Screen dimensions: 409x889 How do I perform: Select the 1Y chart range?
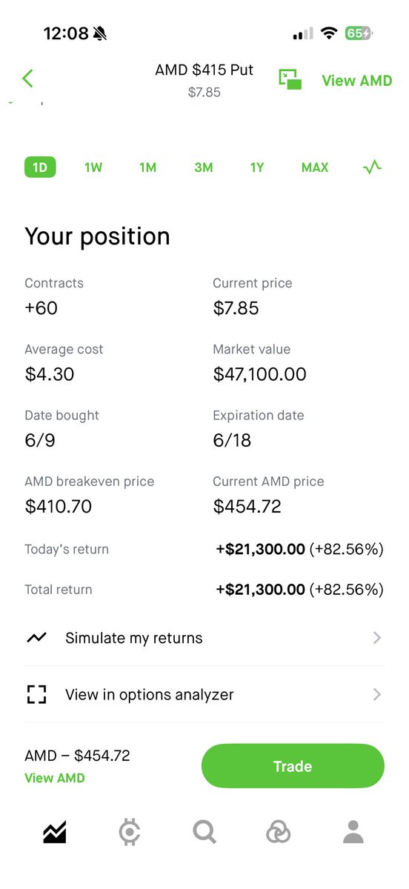257,167
